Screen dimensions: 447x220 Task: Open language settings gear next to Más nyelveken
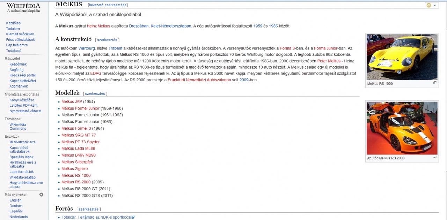click(x=41, y=195)
